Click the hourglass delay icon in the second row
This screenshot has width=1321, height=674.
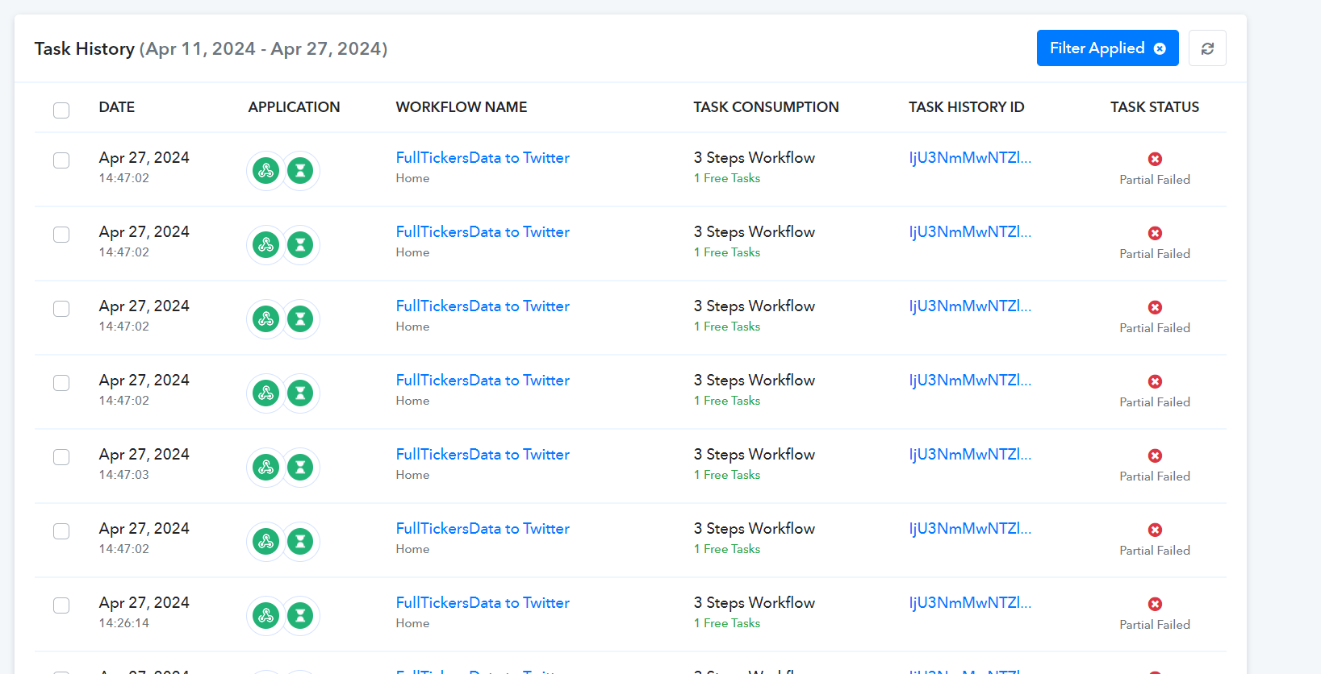[300, 245]
